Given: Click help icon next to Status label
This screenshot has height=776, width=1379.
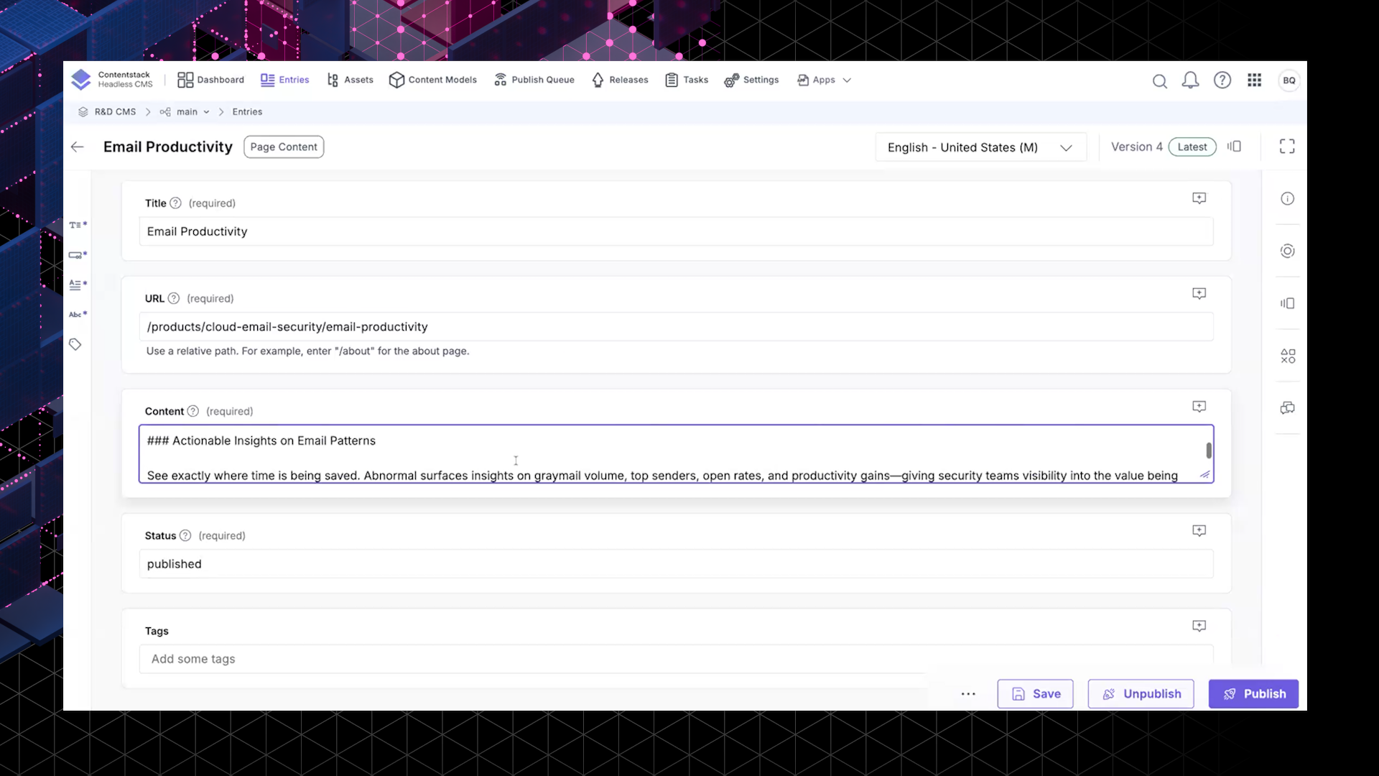Looking at the screenshot, I should [x=185, y=535].
